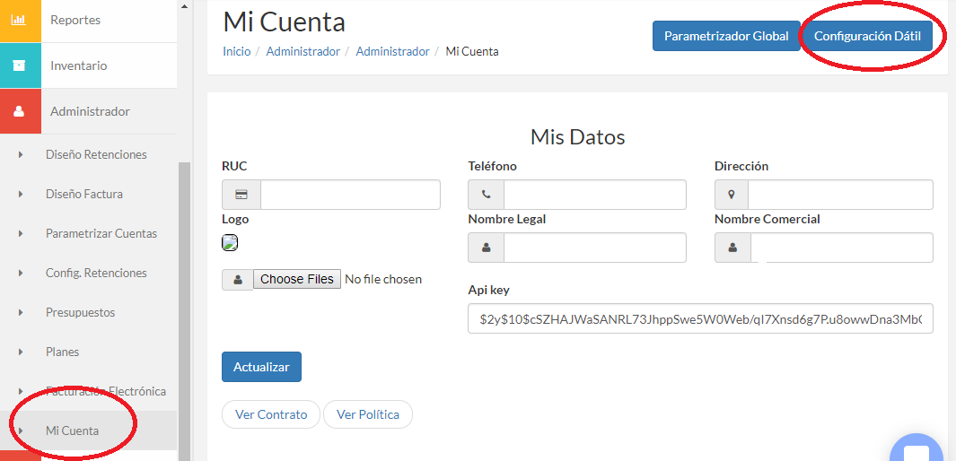956x461 pixels.
Task: Click the 'Mis Datos' heading
Action: tap(578, 137)
